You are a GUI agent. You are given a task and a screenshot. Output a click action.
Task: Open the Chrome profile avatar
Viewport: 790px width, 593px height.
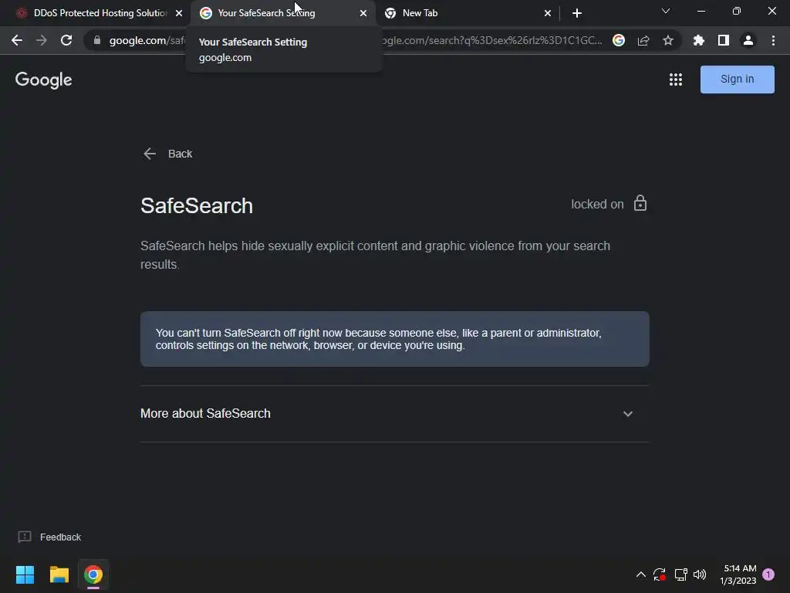748,40
